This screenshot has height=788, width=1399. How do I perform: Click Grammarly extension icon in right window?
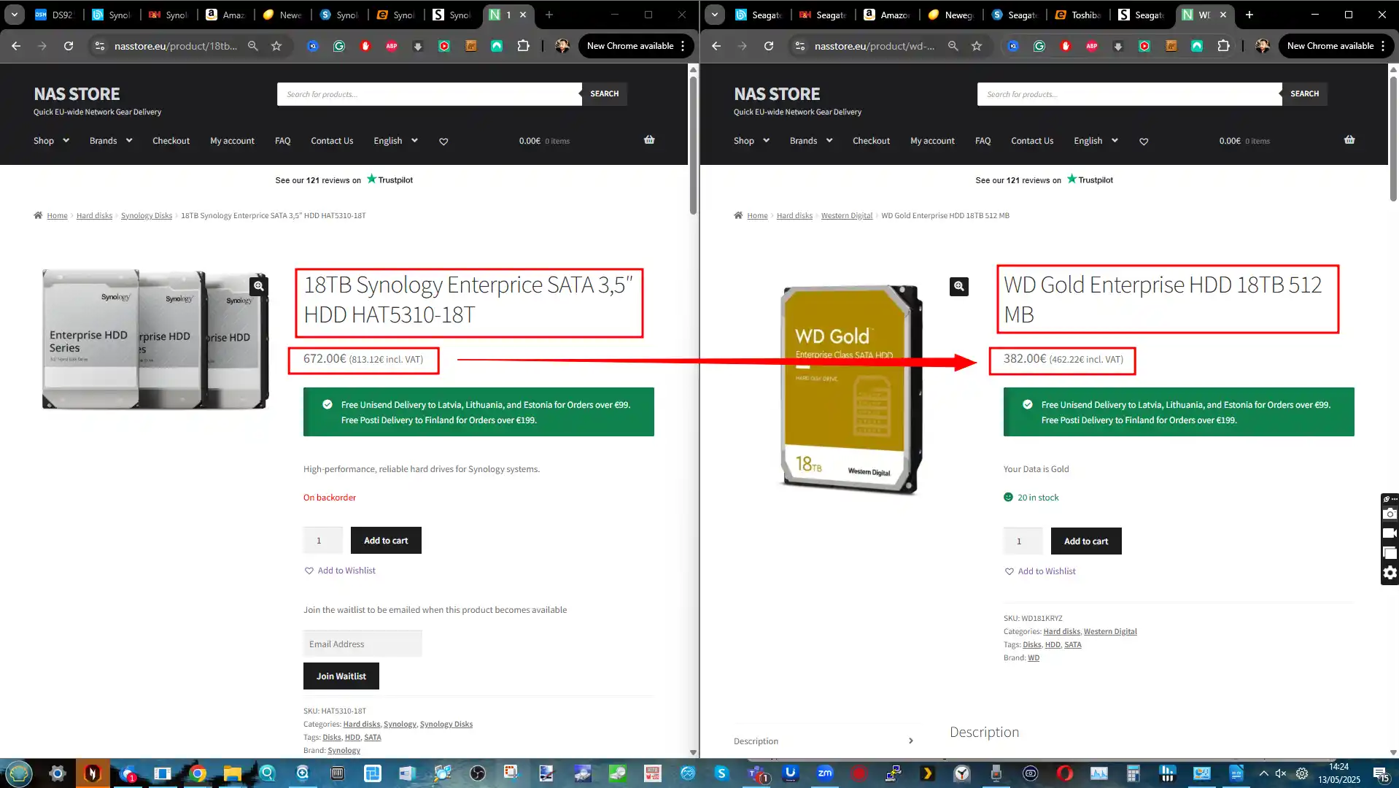1039,46
